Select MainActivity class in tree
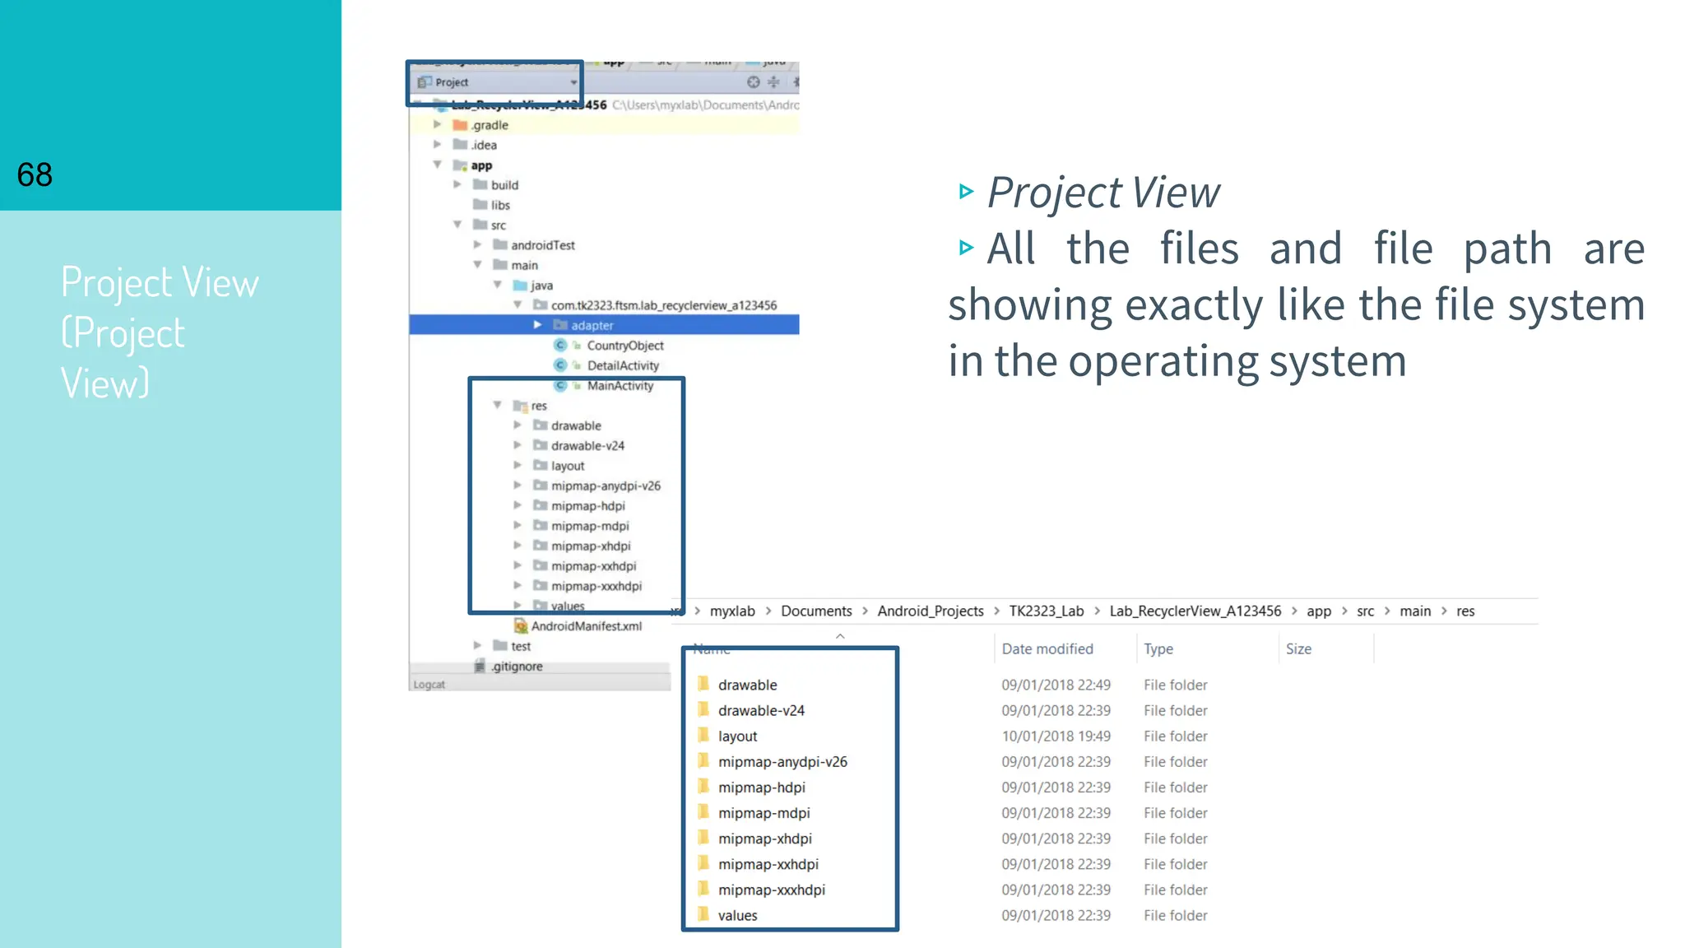The image size is (1685, 948). pyautogui.click(x=620, y=386)
